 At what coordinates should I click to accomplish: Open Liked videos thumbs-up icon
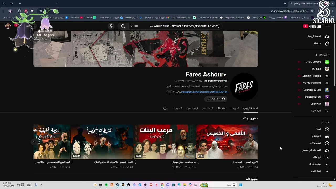point(327,150)
